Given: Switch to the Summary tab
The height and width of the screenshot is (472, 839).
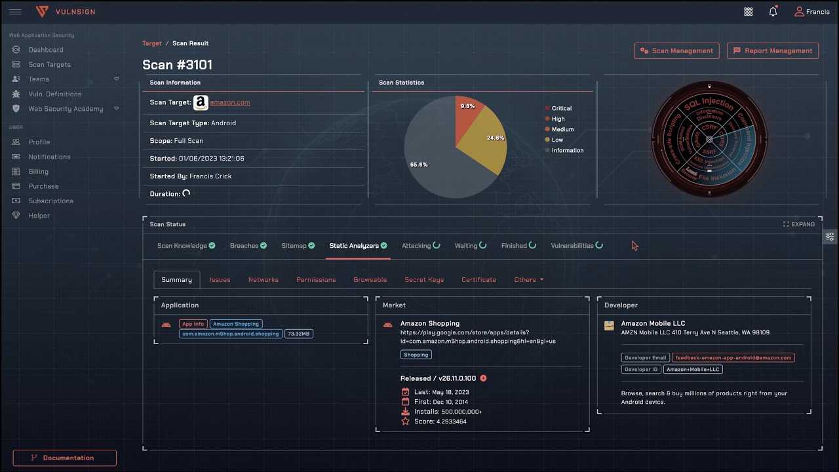Looking at the screenshot, I should tap(177, 279).
